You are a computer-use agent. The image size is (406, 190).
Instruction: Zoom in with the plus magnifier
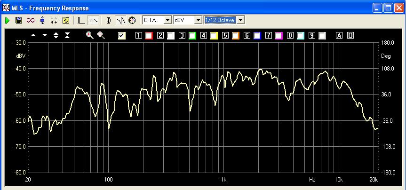click(x=90, y=35)
